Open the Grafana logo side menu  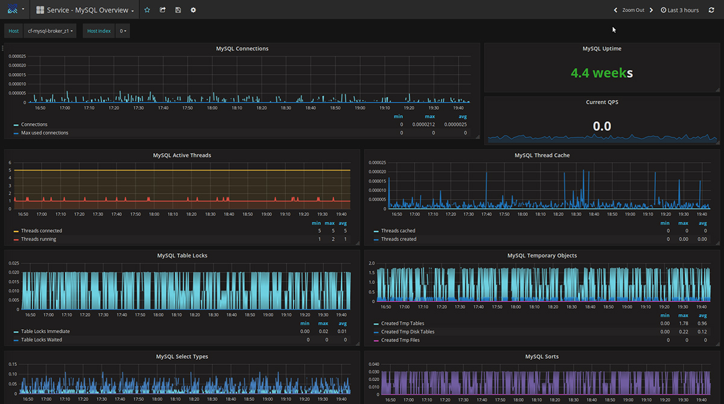coord(11,10)
